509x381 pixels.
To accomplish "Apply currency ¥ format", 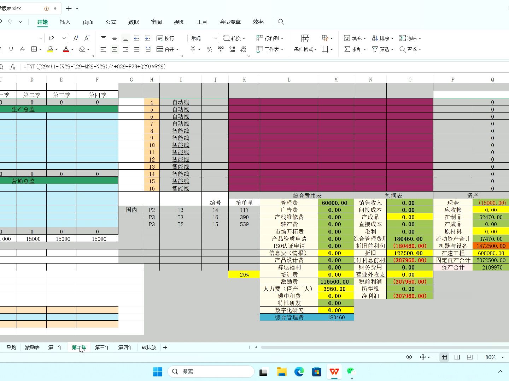I will click(193, 49).
